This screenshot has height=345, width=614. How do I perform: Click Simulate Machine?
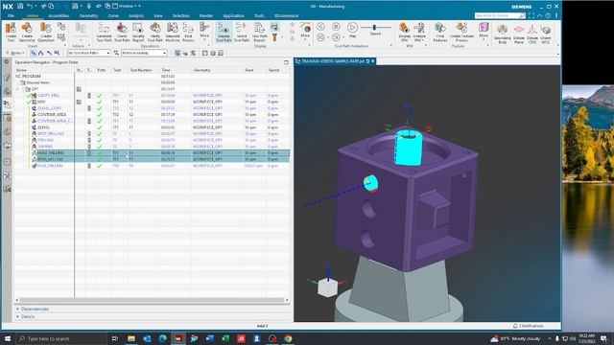click(x=173, y=32)
